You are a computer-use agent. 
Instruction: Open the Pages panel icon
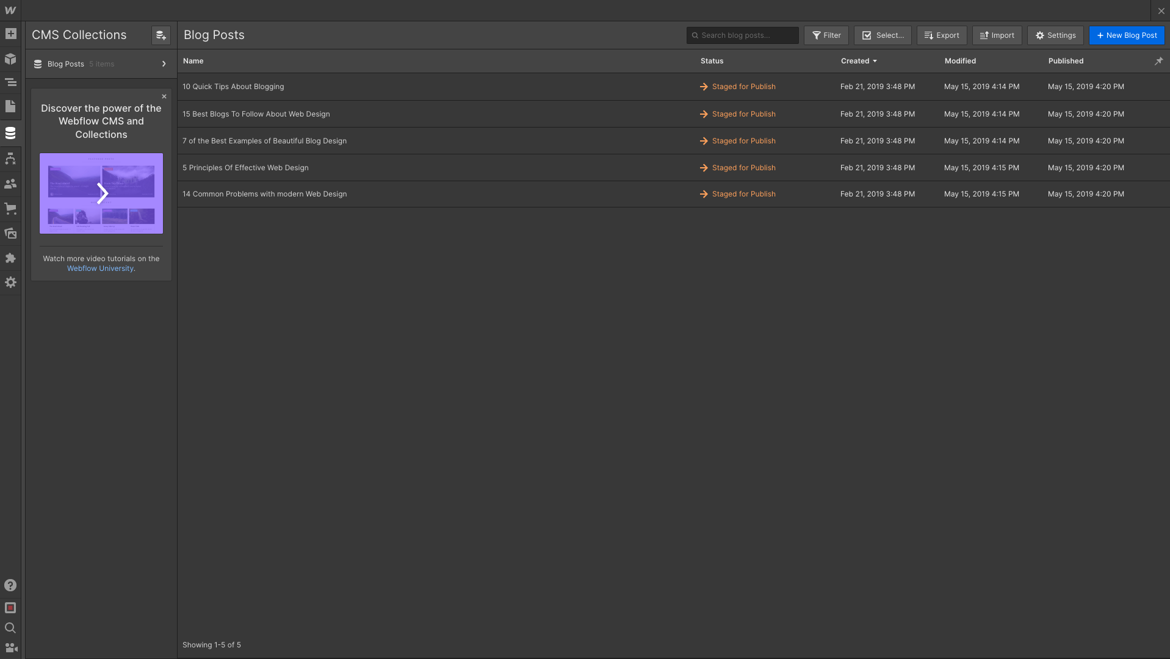point(10,107)
